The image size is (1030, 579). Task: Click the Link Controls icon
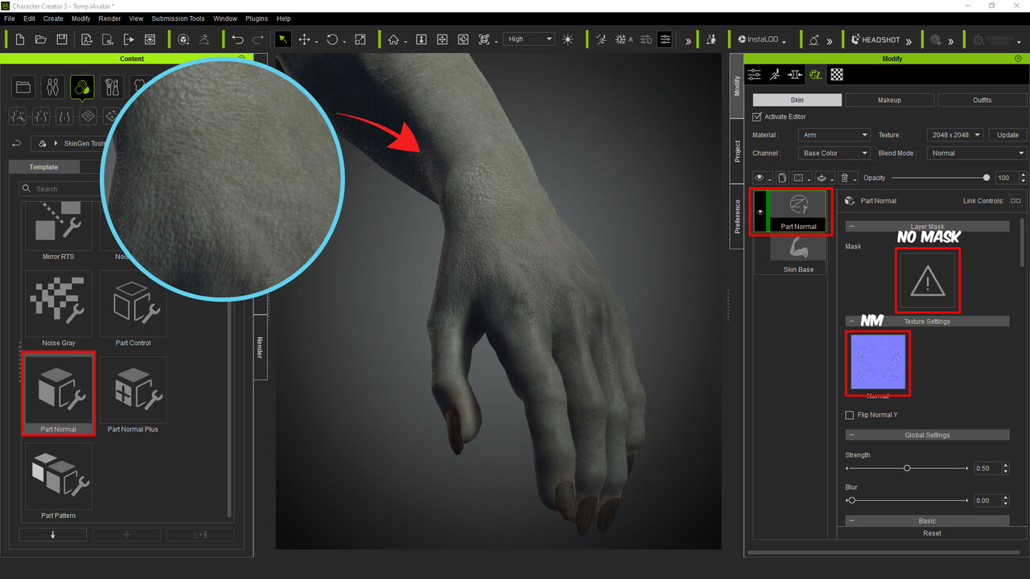pyautogui.click(x=1016, y=201)
